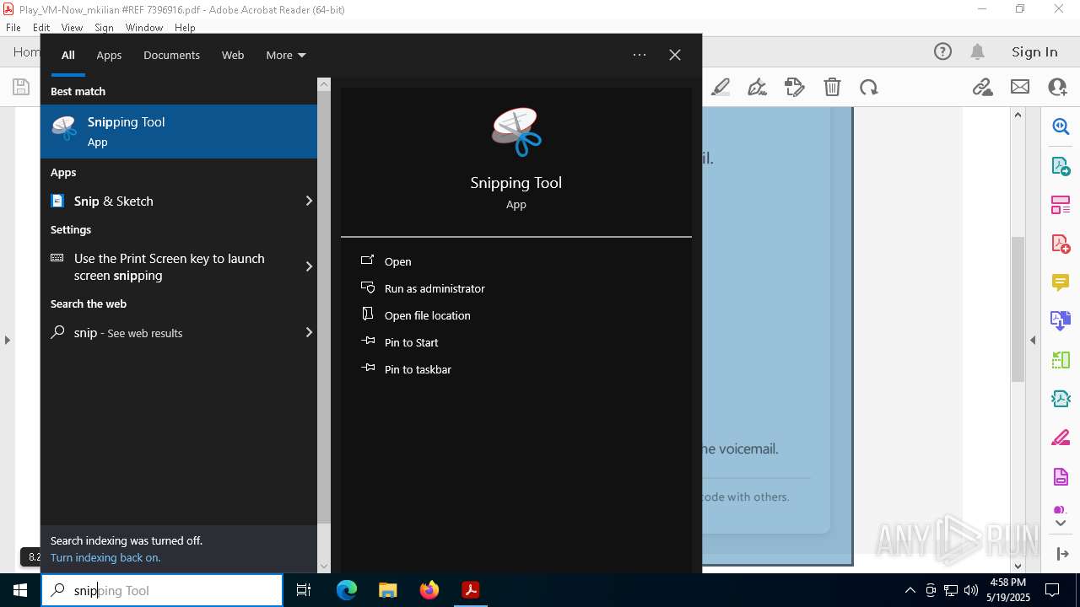Open the Help menu in Acrobat
1080x607 pixels.
pos(185,28)
